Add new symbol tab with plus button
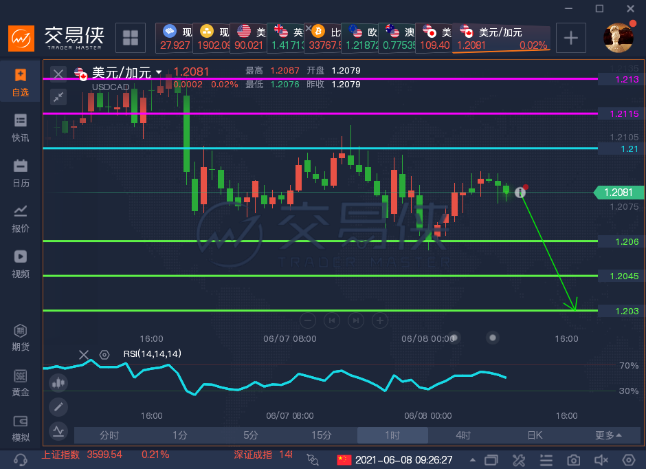Screen dimensions: 646x469 (x=570, y=38)
